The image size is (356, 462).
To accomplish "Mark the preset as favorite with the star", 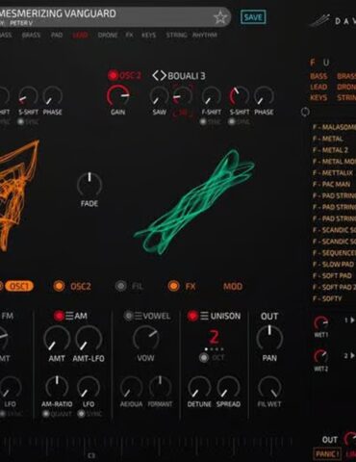I will tap(220, 17).
